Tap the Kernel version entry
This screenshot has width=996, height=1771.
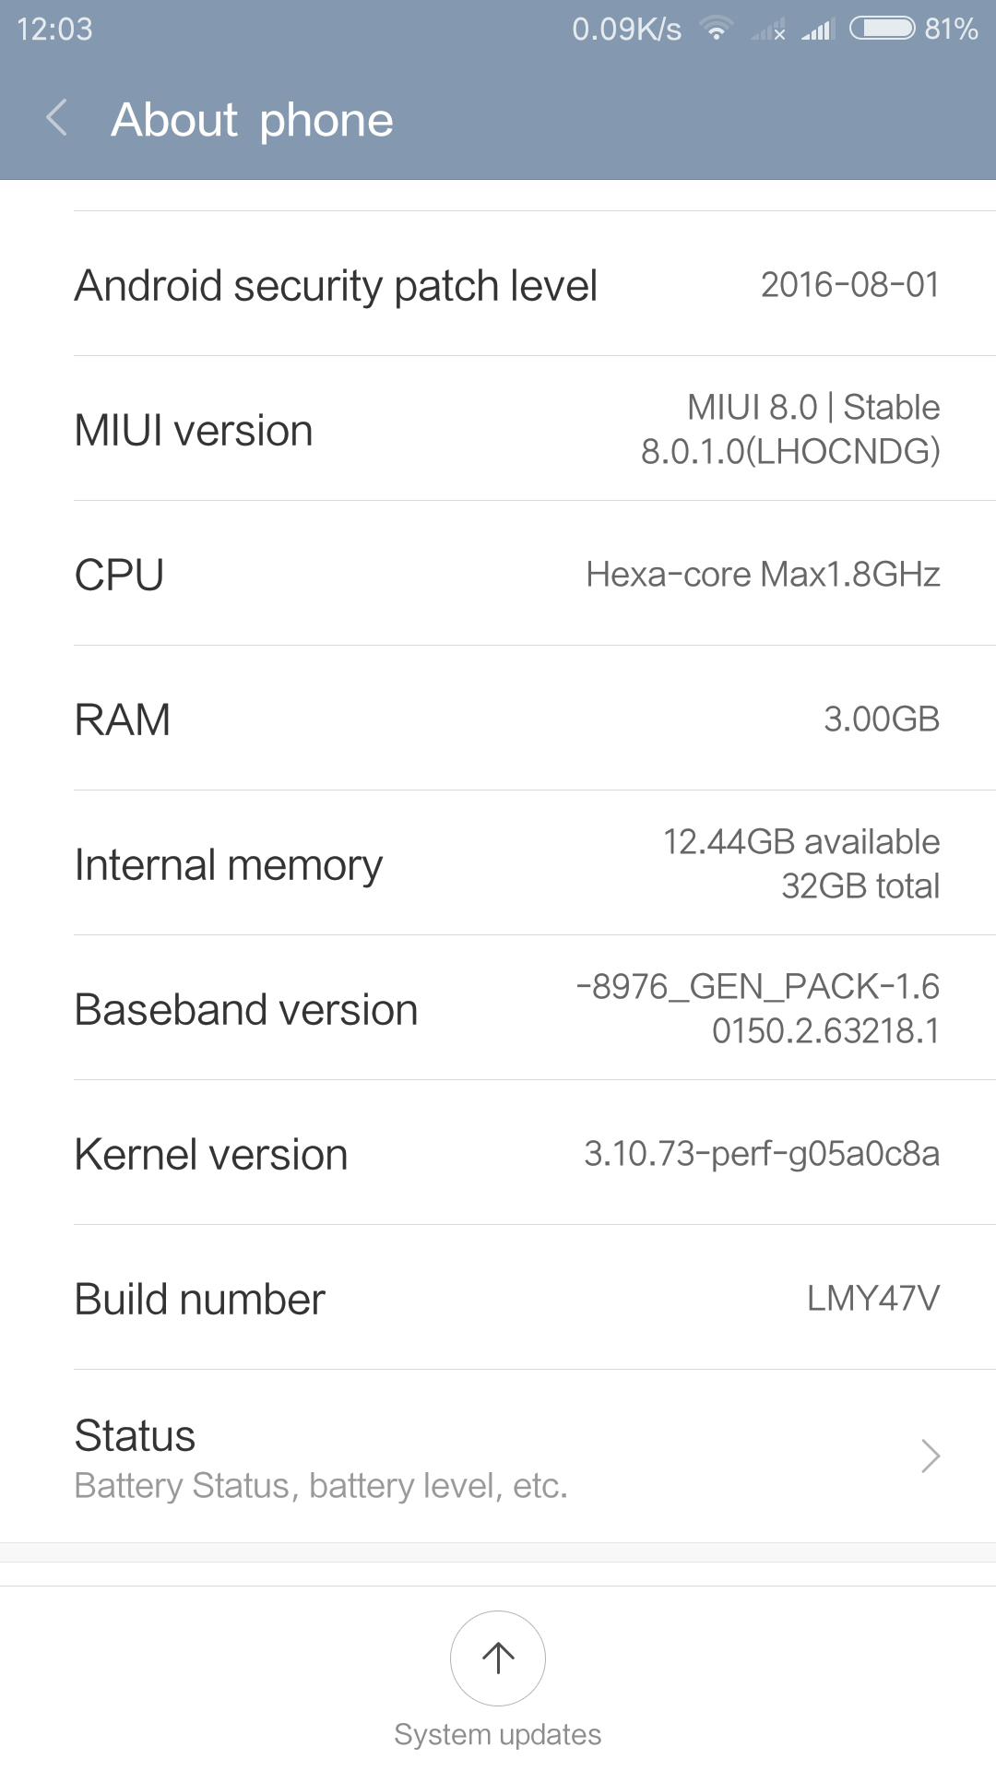(x=498, y=1153)
